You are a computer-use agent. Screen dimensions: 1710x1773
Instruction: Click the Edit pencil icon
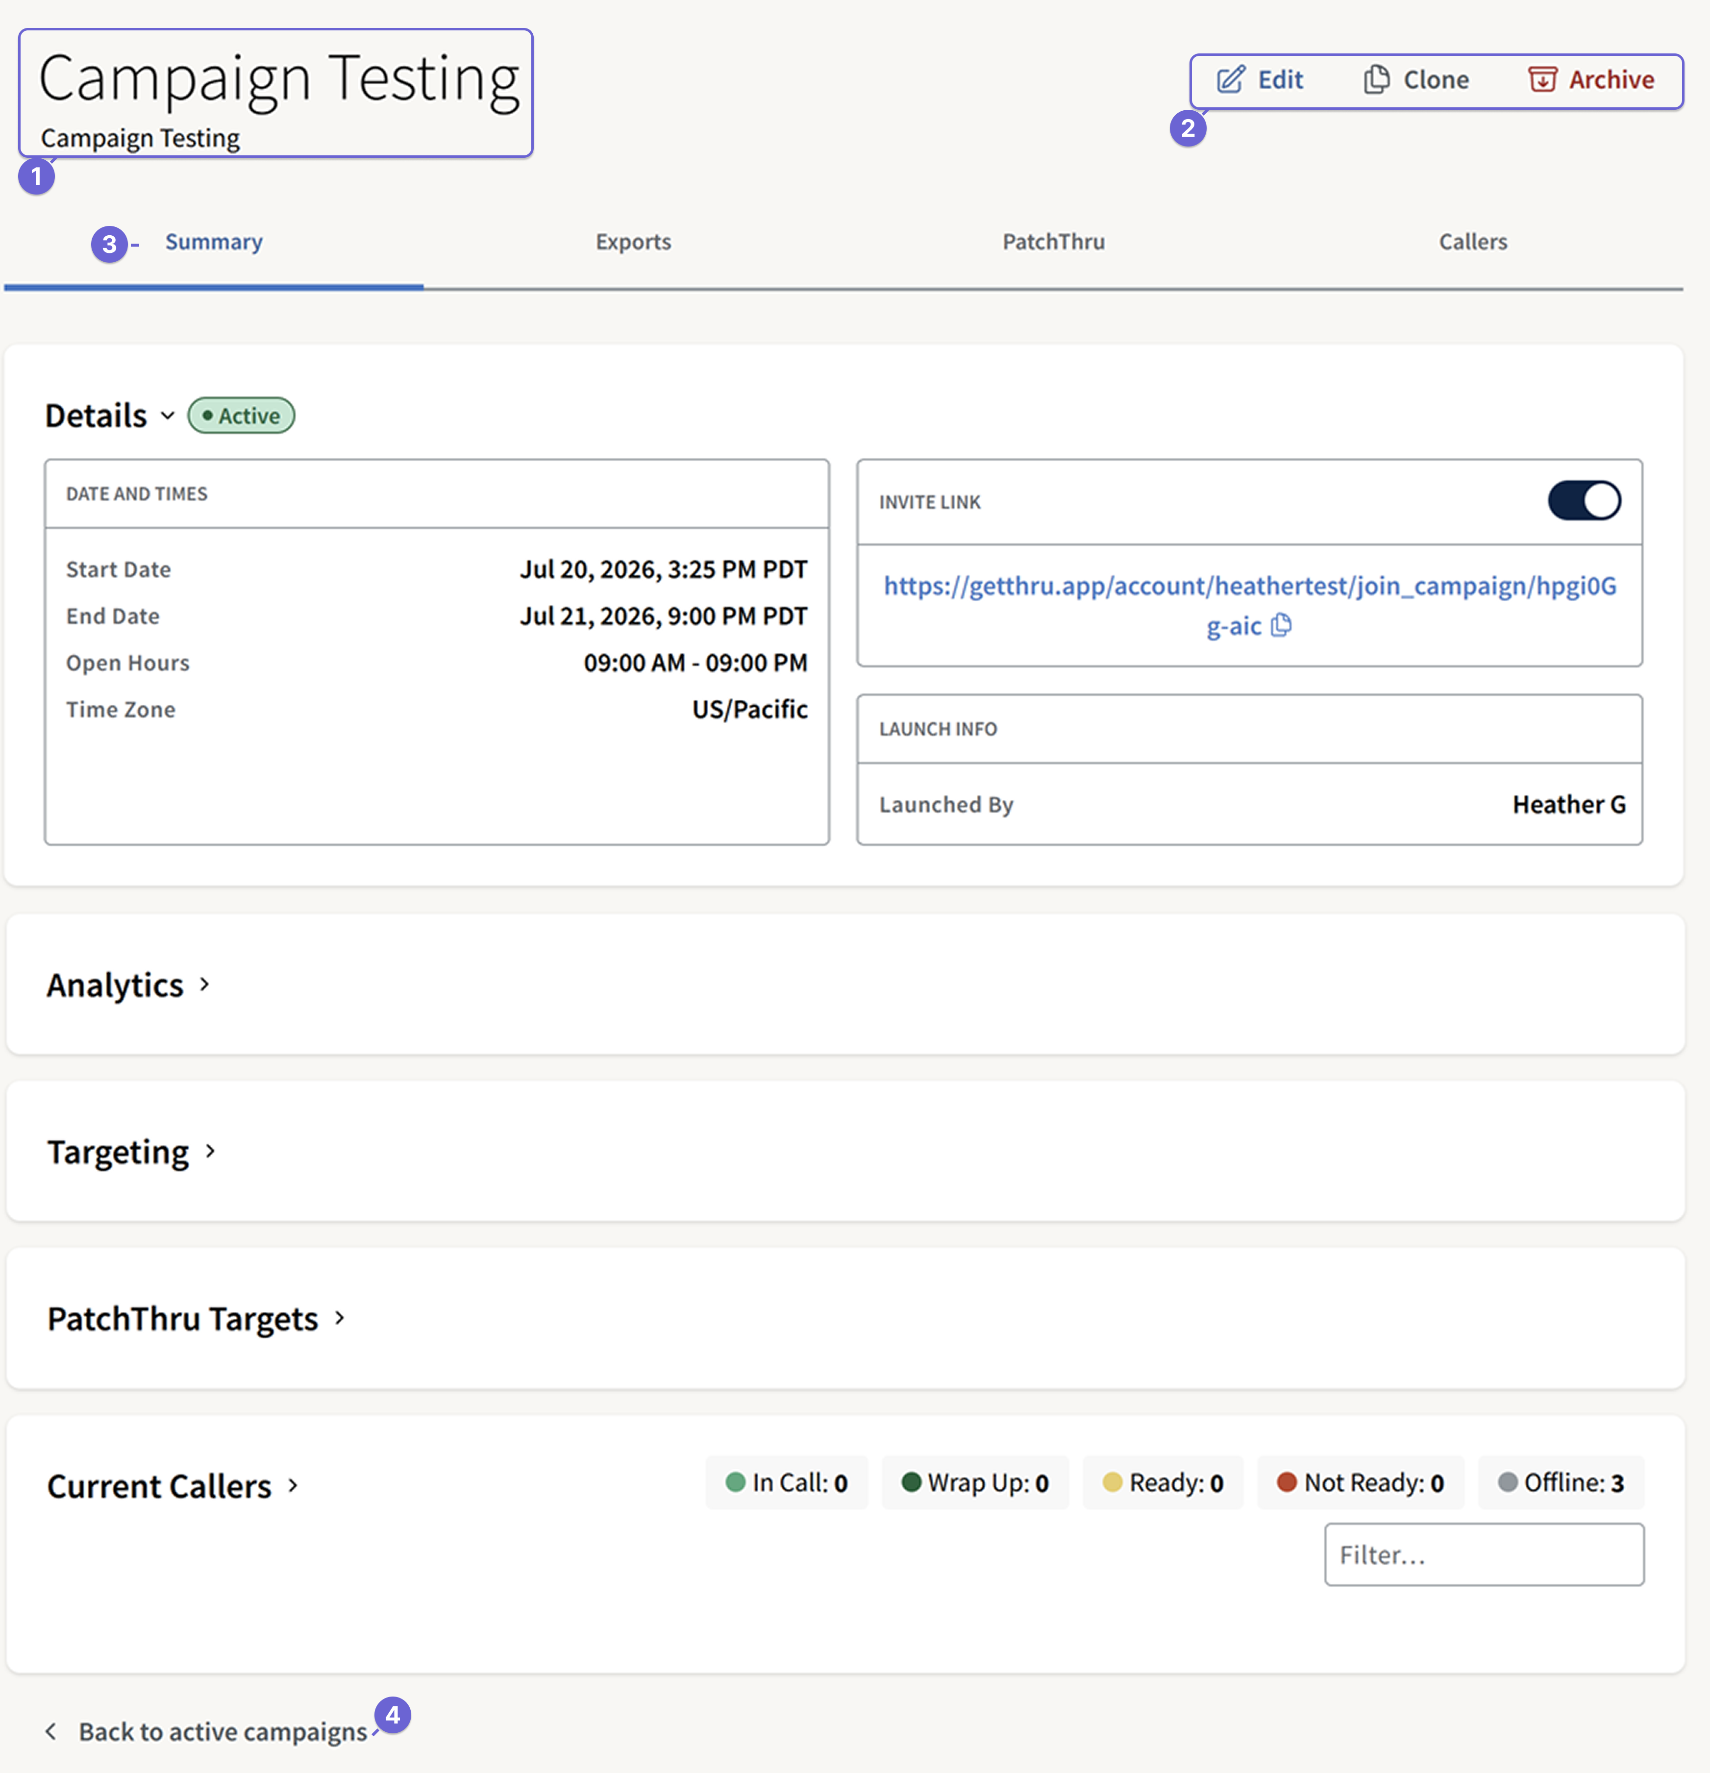[1231, 79]
